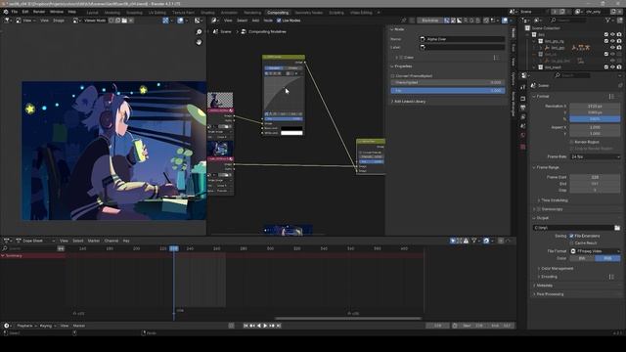
Task: Click the Encoding presets icon
Action: 611,277
